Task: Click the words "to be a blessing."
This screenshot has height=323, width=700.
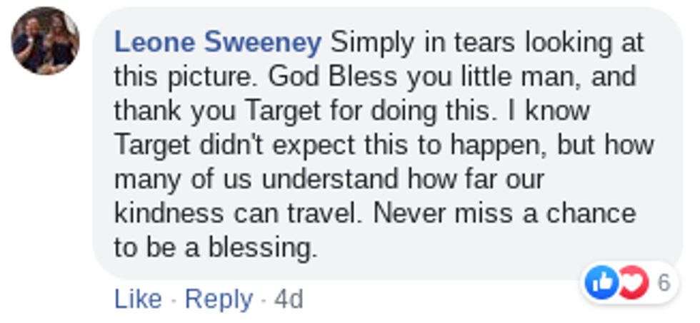Action: (214, 247)
